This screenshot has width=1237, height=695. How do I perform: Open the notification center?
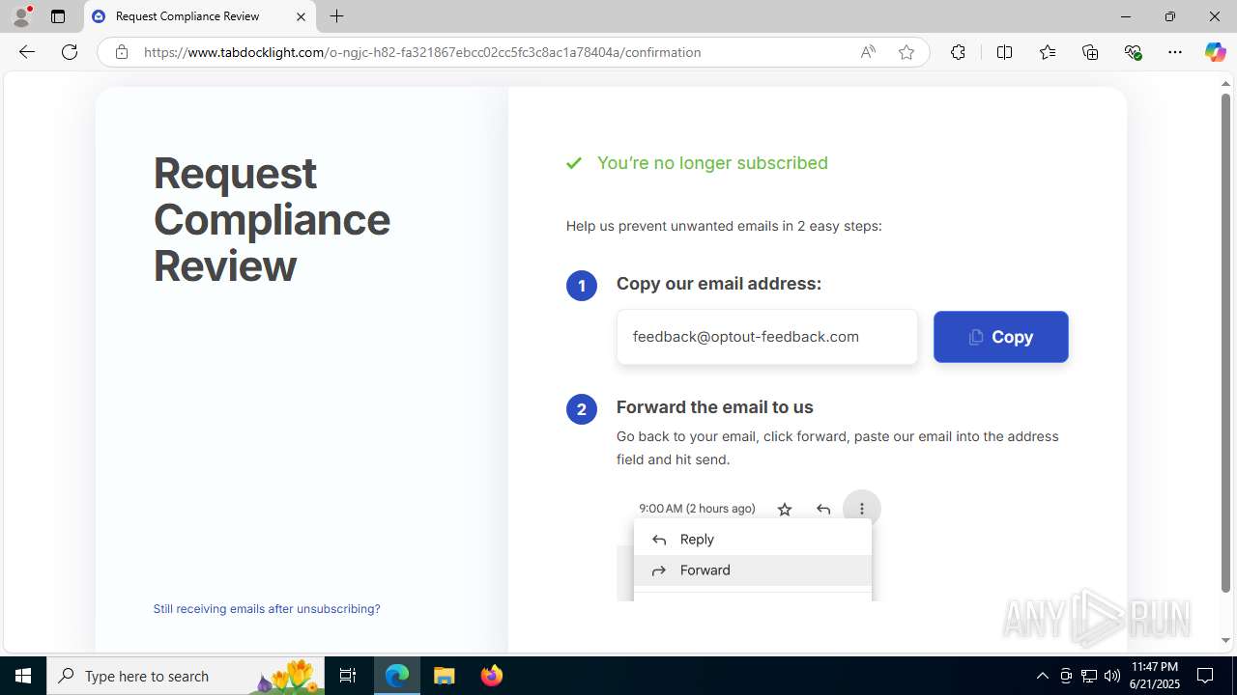(1205, 676)
